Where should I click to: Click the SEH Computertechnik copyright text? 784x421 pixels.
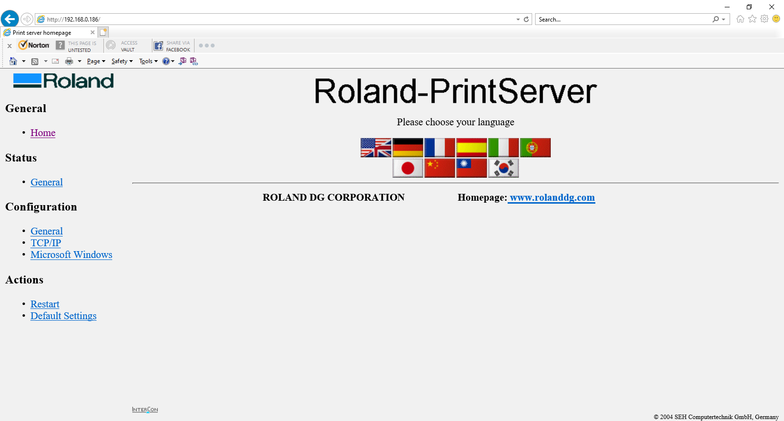point(716,417)
